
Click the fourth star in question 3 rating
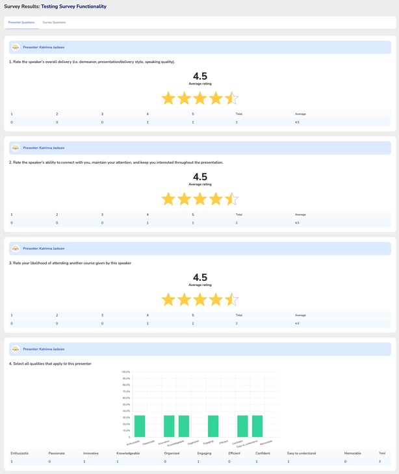(x=216, y=300)
